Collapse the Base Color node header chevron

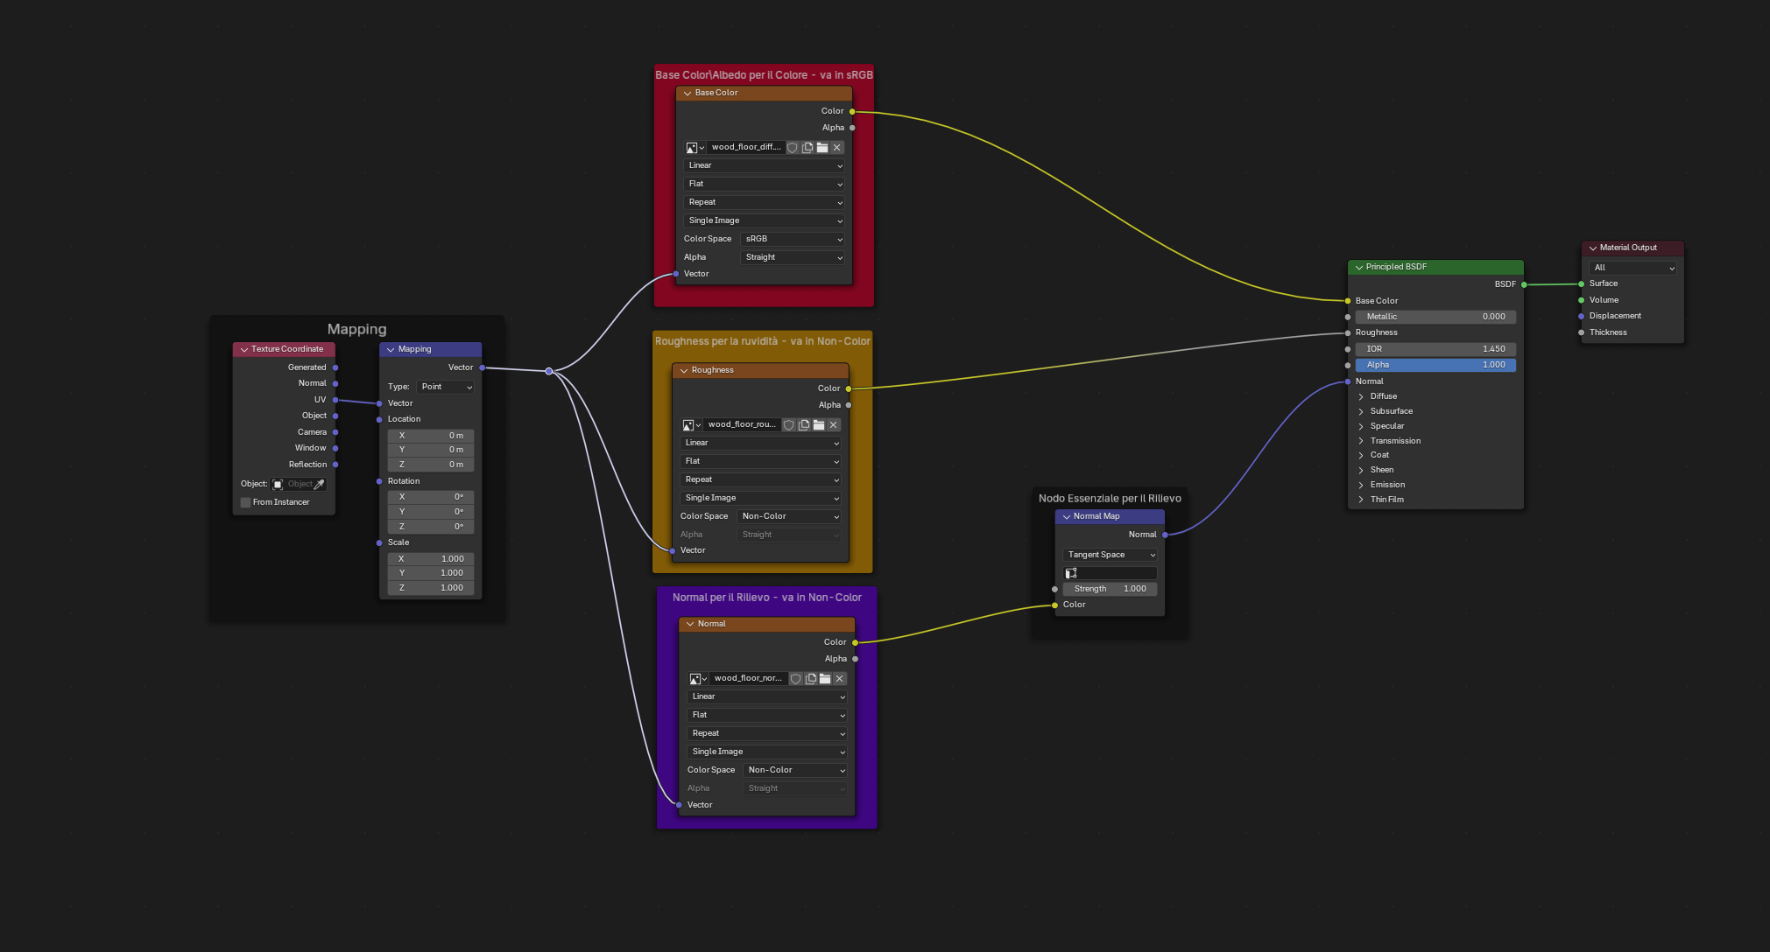pyautogui.click(x=688, y=93)
